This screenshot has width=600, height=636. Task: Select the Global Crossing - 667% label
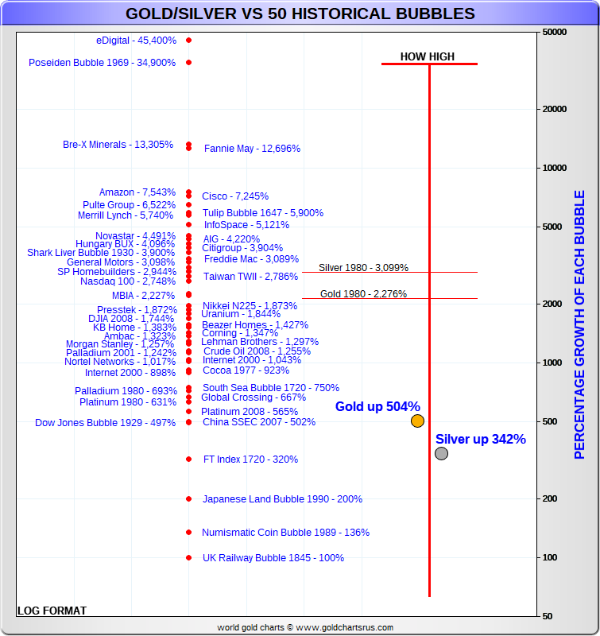[254, 397]
